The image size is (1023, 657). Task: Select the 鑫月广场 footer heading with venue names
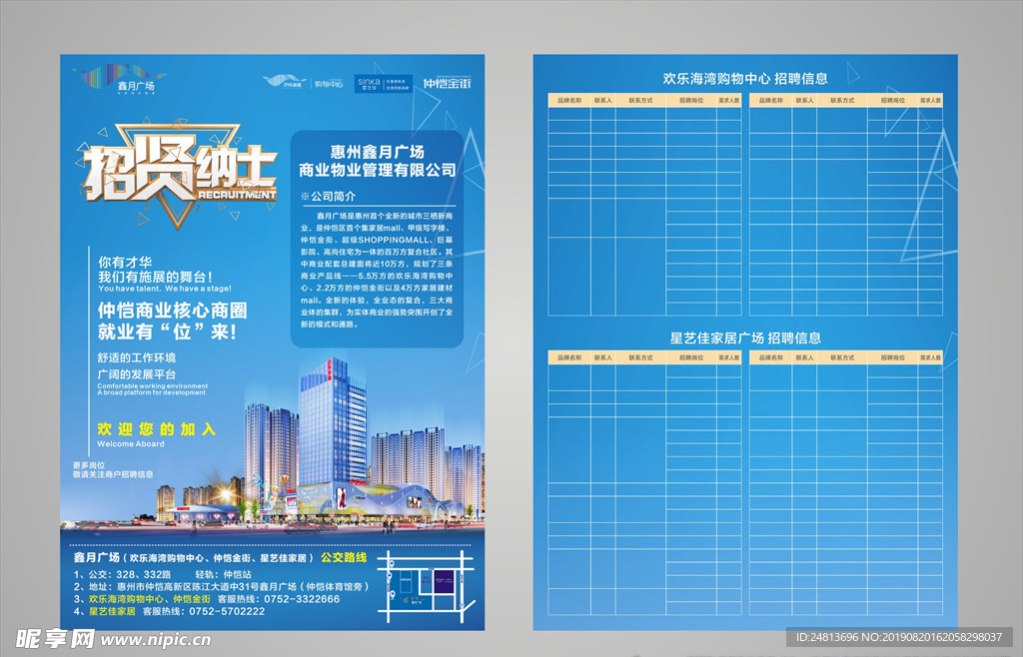point(194,558)
